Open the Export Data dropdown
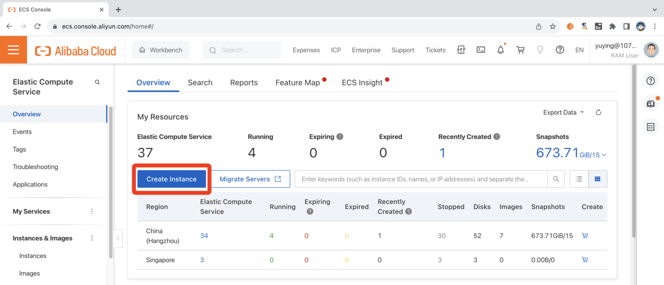The image size is (664, 285). tap(563, 112)
